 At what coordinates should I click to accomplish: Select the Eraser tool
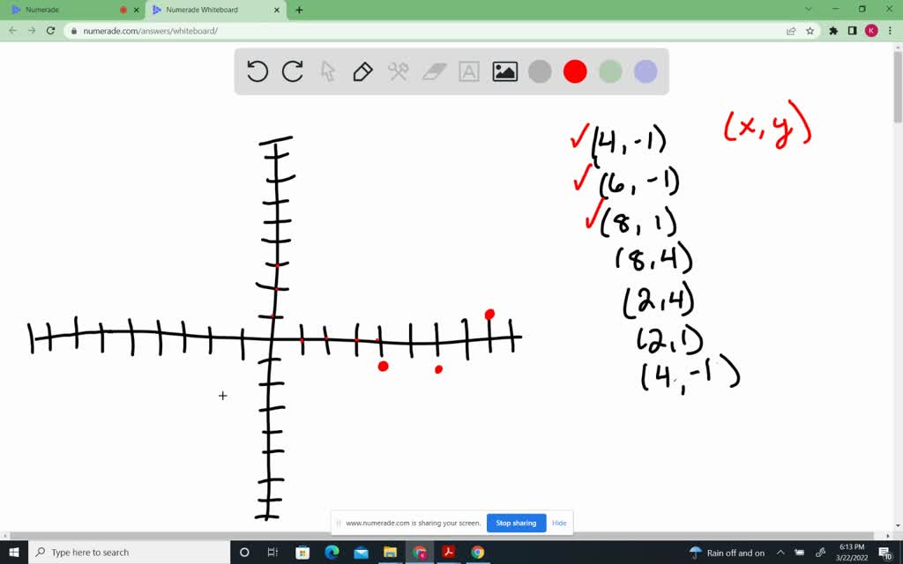coord(433,71)
